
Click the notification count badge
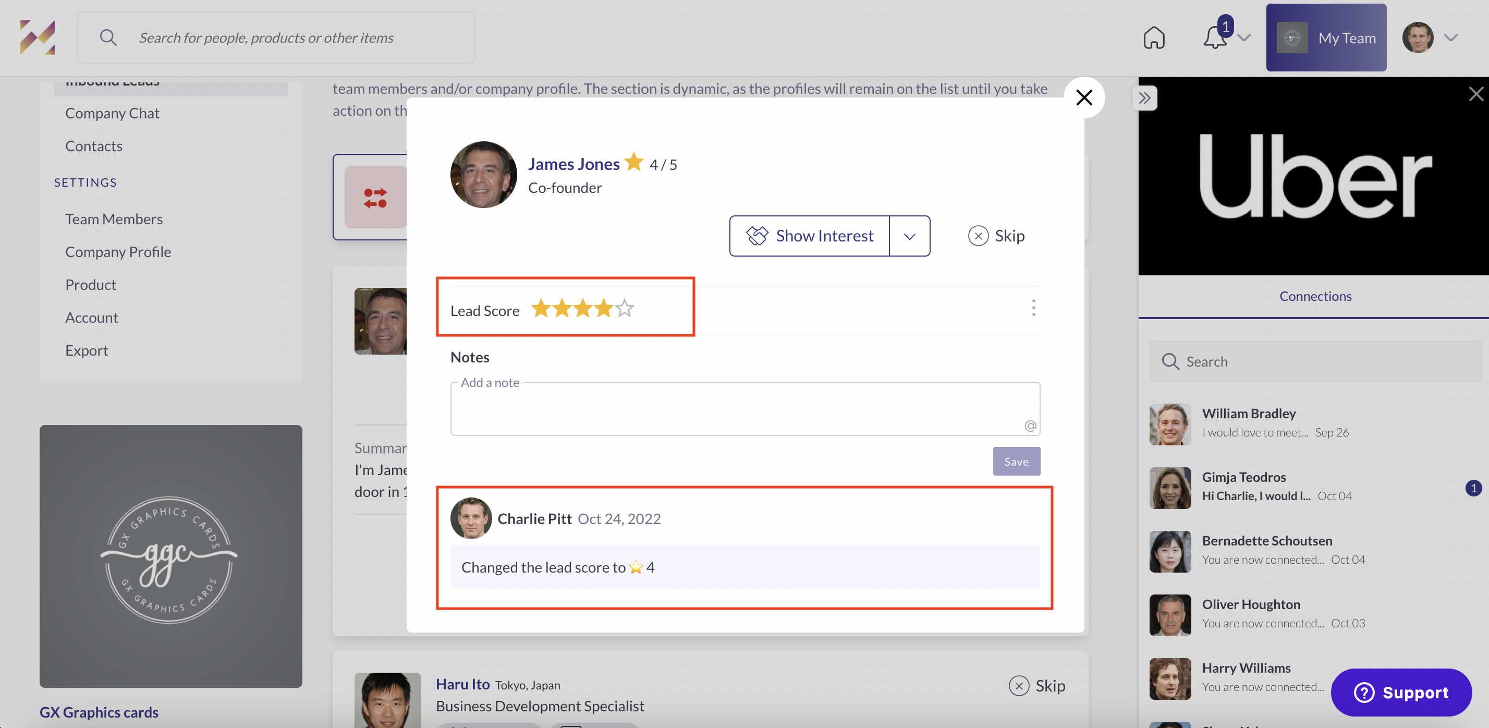point(1225,27)
